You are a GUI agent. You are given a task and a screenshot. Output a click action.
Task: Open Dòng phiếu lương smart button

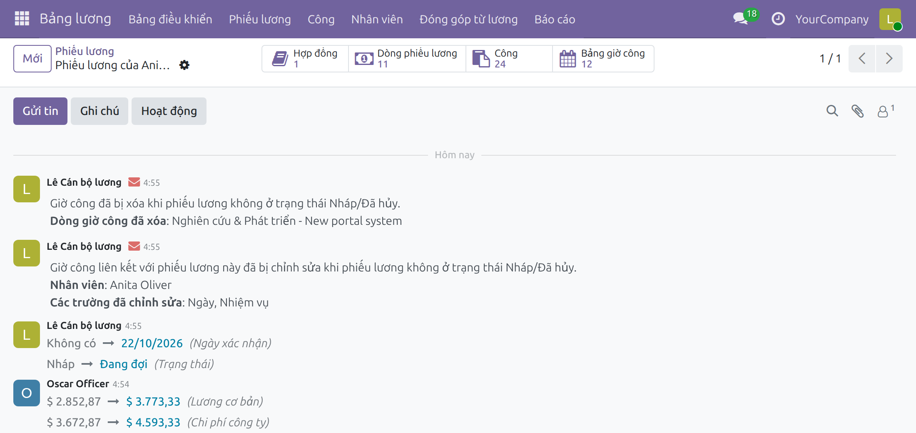(407, 59)
